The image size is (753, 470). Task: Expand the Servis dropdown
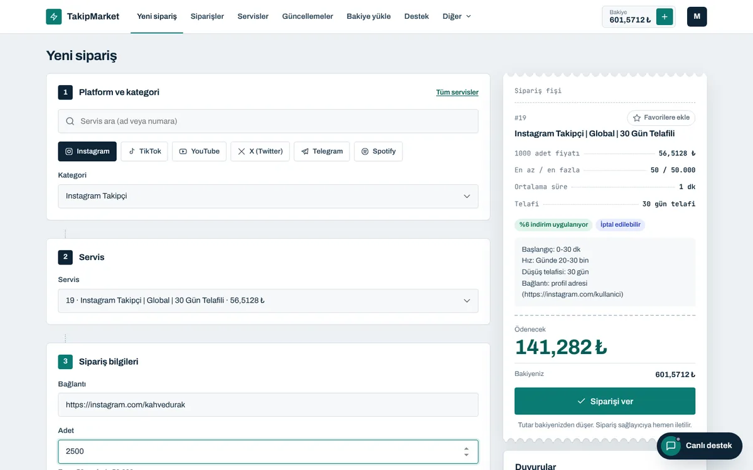click(268, 301)
